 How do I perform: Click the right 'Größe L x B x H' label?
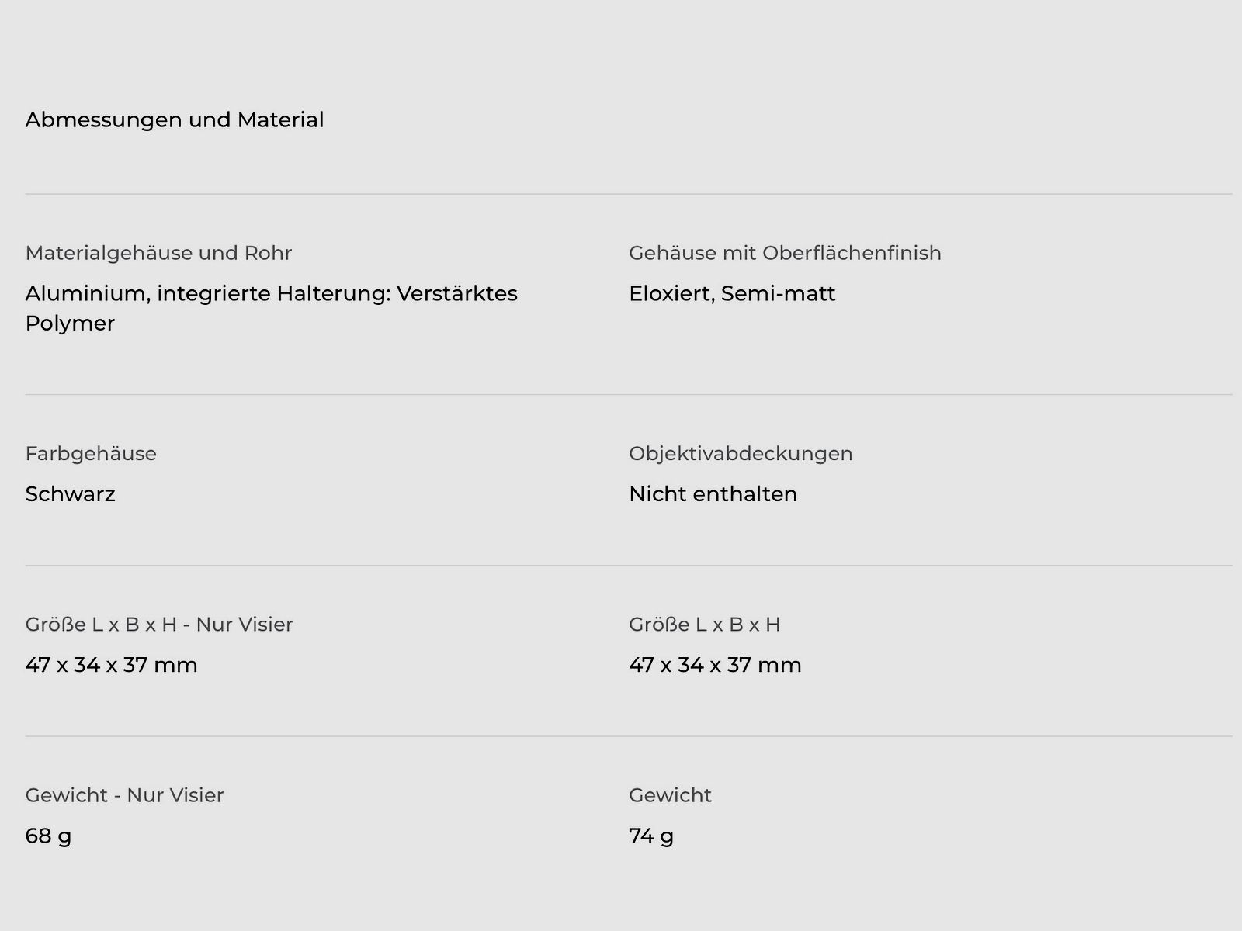704,625
